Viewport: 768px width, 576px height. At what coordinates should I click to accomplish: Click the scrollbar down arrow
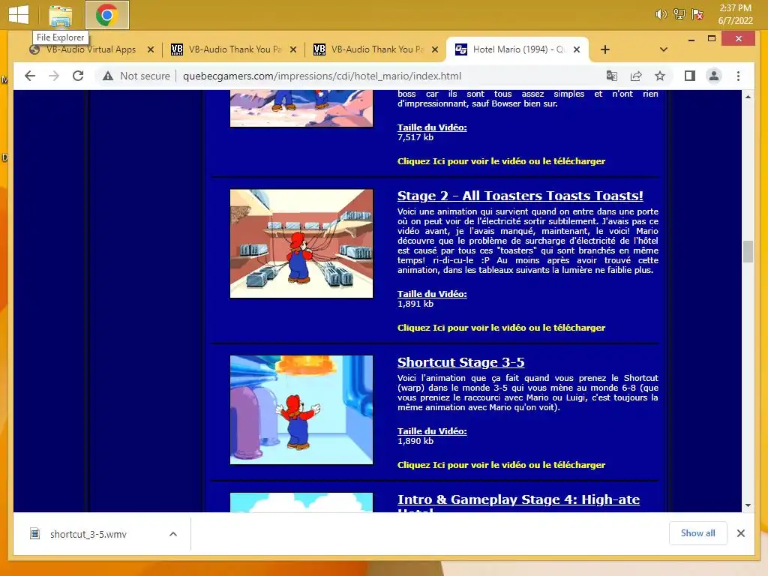click(748, 505)
